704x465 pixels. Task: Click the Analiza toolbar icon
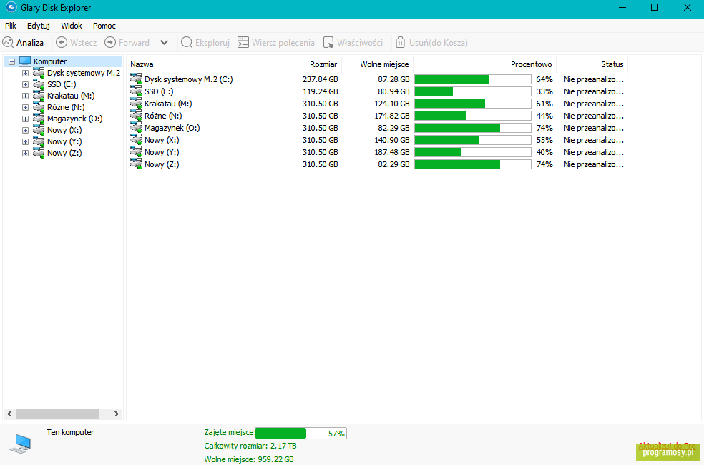[8, 43]
